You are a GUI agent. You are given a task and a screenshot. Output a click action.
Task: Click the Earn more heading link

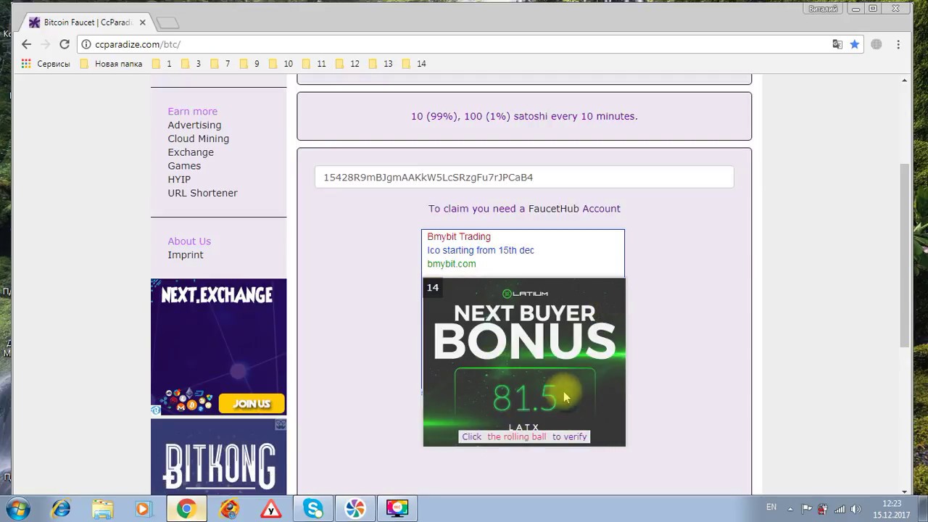[192, 111]
